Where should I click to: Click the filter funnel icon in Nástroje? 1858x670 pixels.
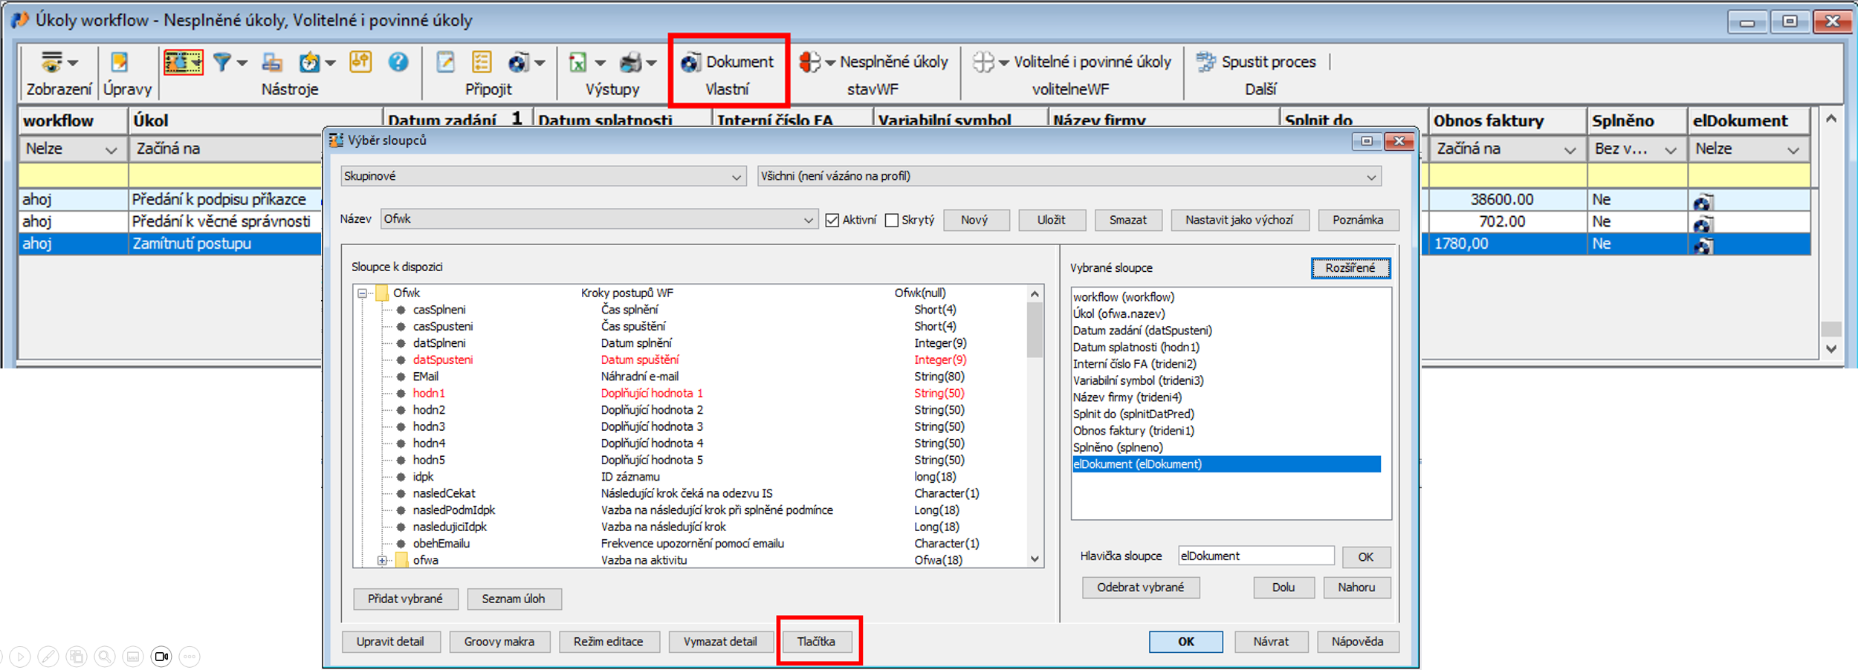click(221, 62)
